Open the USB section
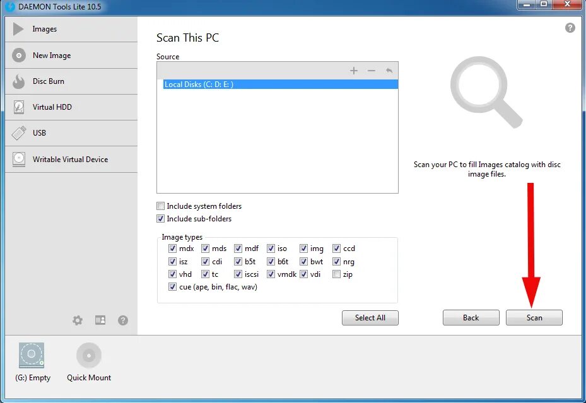586x403 pixels. click(x=71, y=133)
